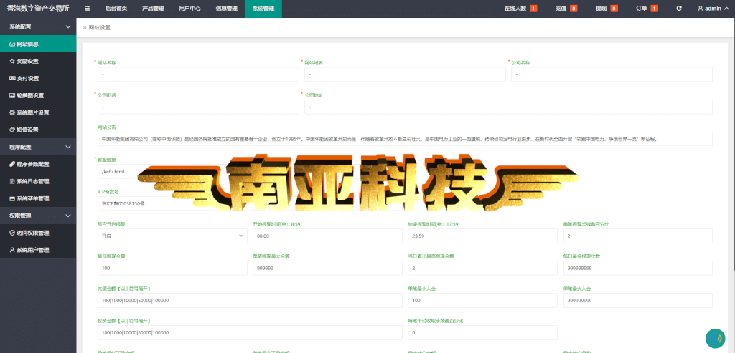Click the 最低提现金额 field
This screenshot has height=353, width=735.
click(x=172, y=268)
